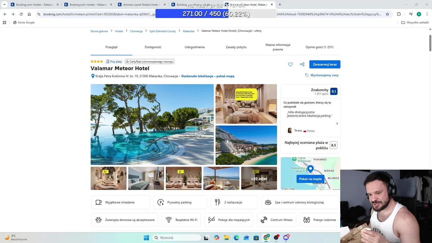432x243 pixels.
Task: Click the 9,1 review score badge
Action: click(334, 91)
